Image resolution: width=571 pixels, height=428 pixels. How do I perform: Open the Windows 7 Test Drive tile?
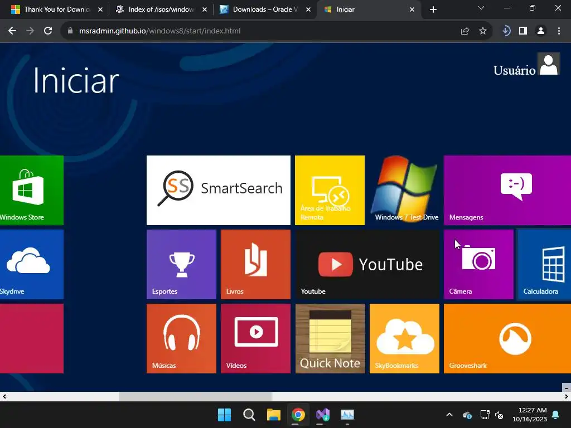click(x=405, y=191)
